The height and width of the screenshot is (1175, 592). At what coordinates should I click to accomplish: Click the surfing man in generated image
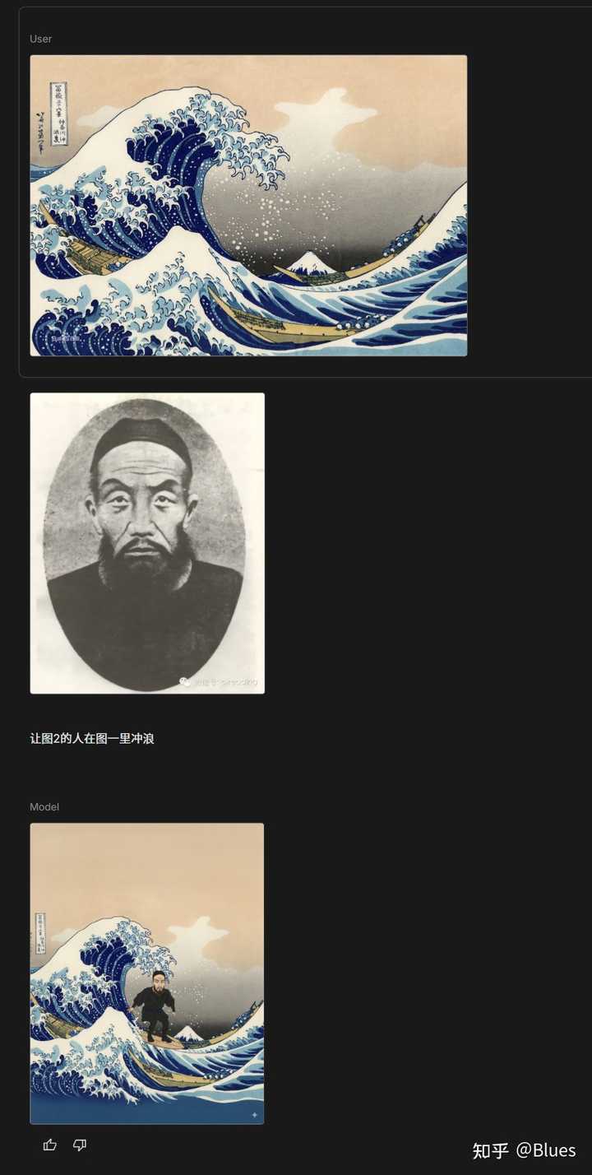click(x=154, y=1005)
